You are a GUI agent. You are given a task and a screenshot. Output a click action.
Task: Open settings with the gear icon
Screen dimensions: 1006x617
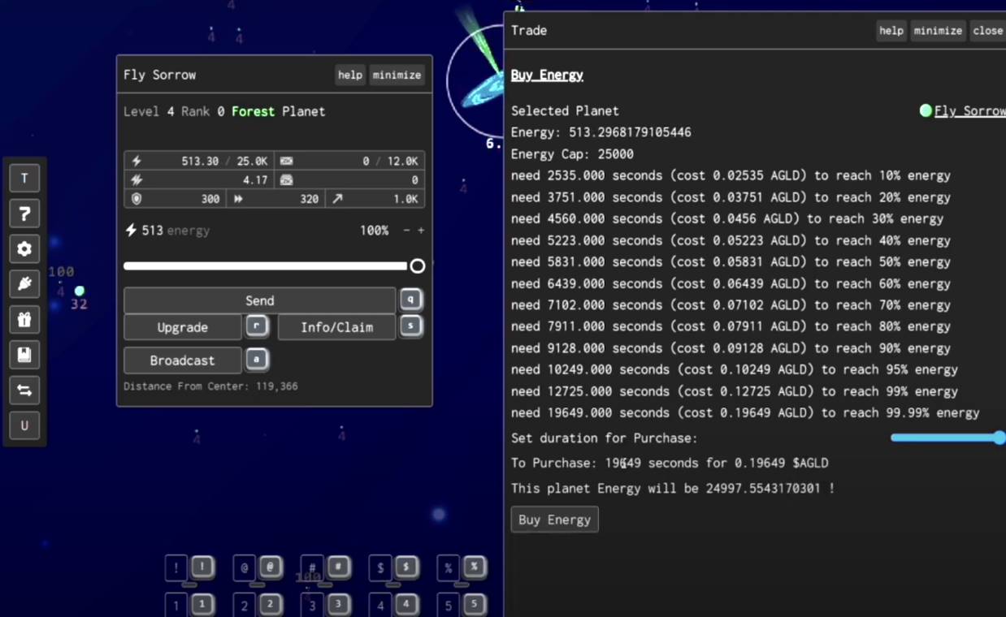pyautogui.click(x=24, y=249)
